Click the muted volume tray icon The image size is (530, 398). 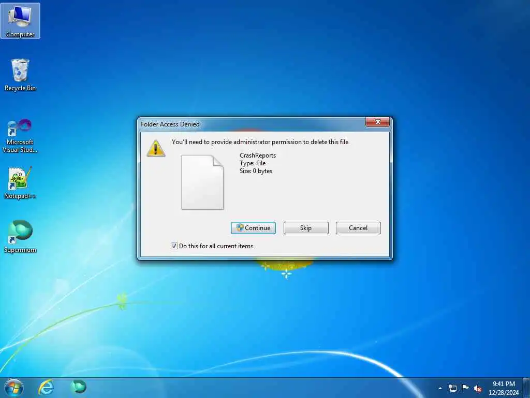[x=478, y=388]
